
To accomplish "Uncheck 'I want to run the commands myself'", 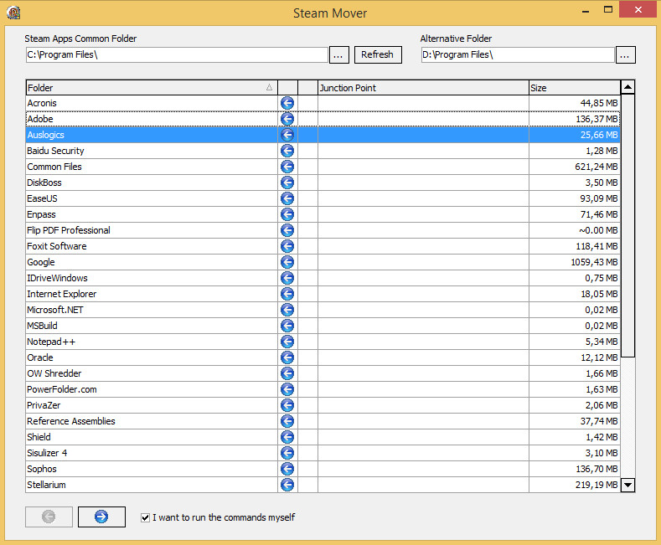I will pyautogui.click(x=145, y=517).
